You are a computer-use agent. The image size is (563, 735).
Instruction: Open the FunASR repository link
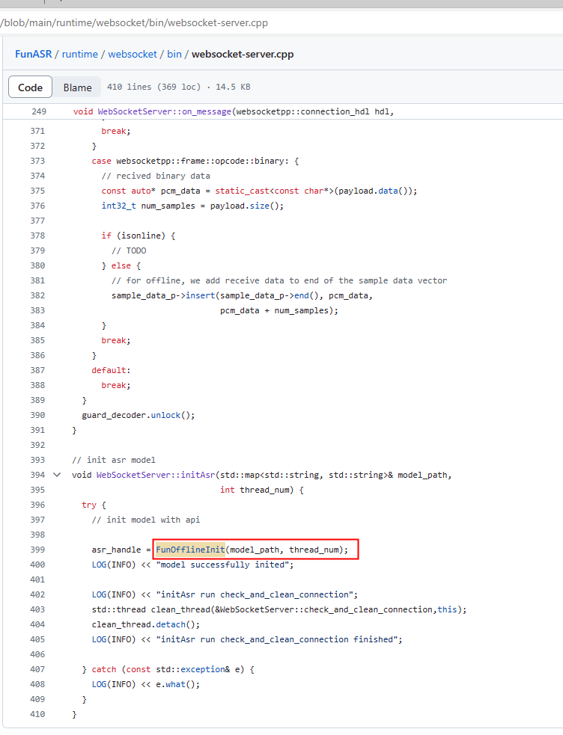[x=33, y=54]
